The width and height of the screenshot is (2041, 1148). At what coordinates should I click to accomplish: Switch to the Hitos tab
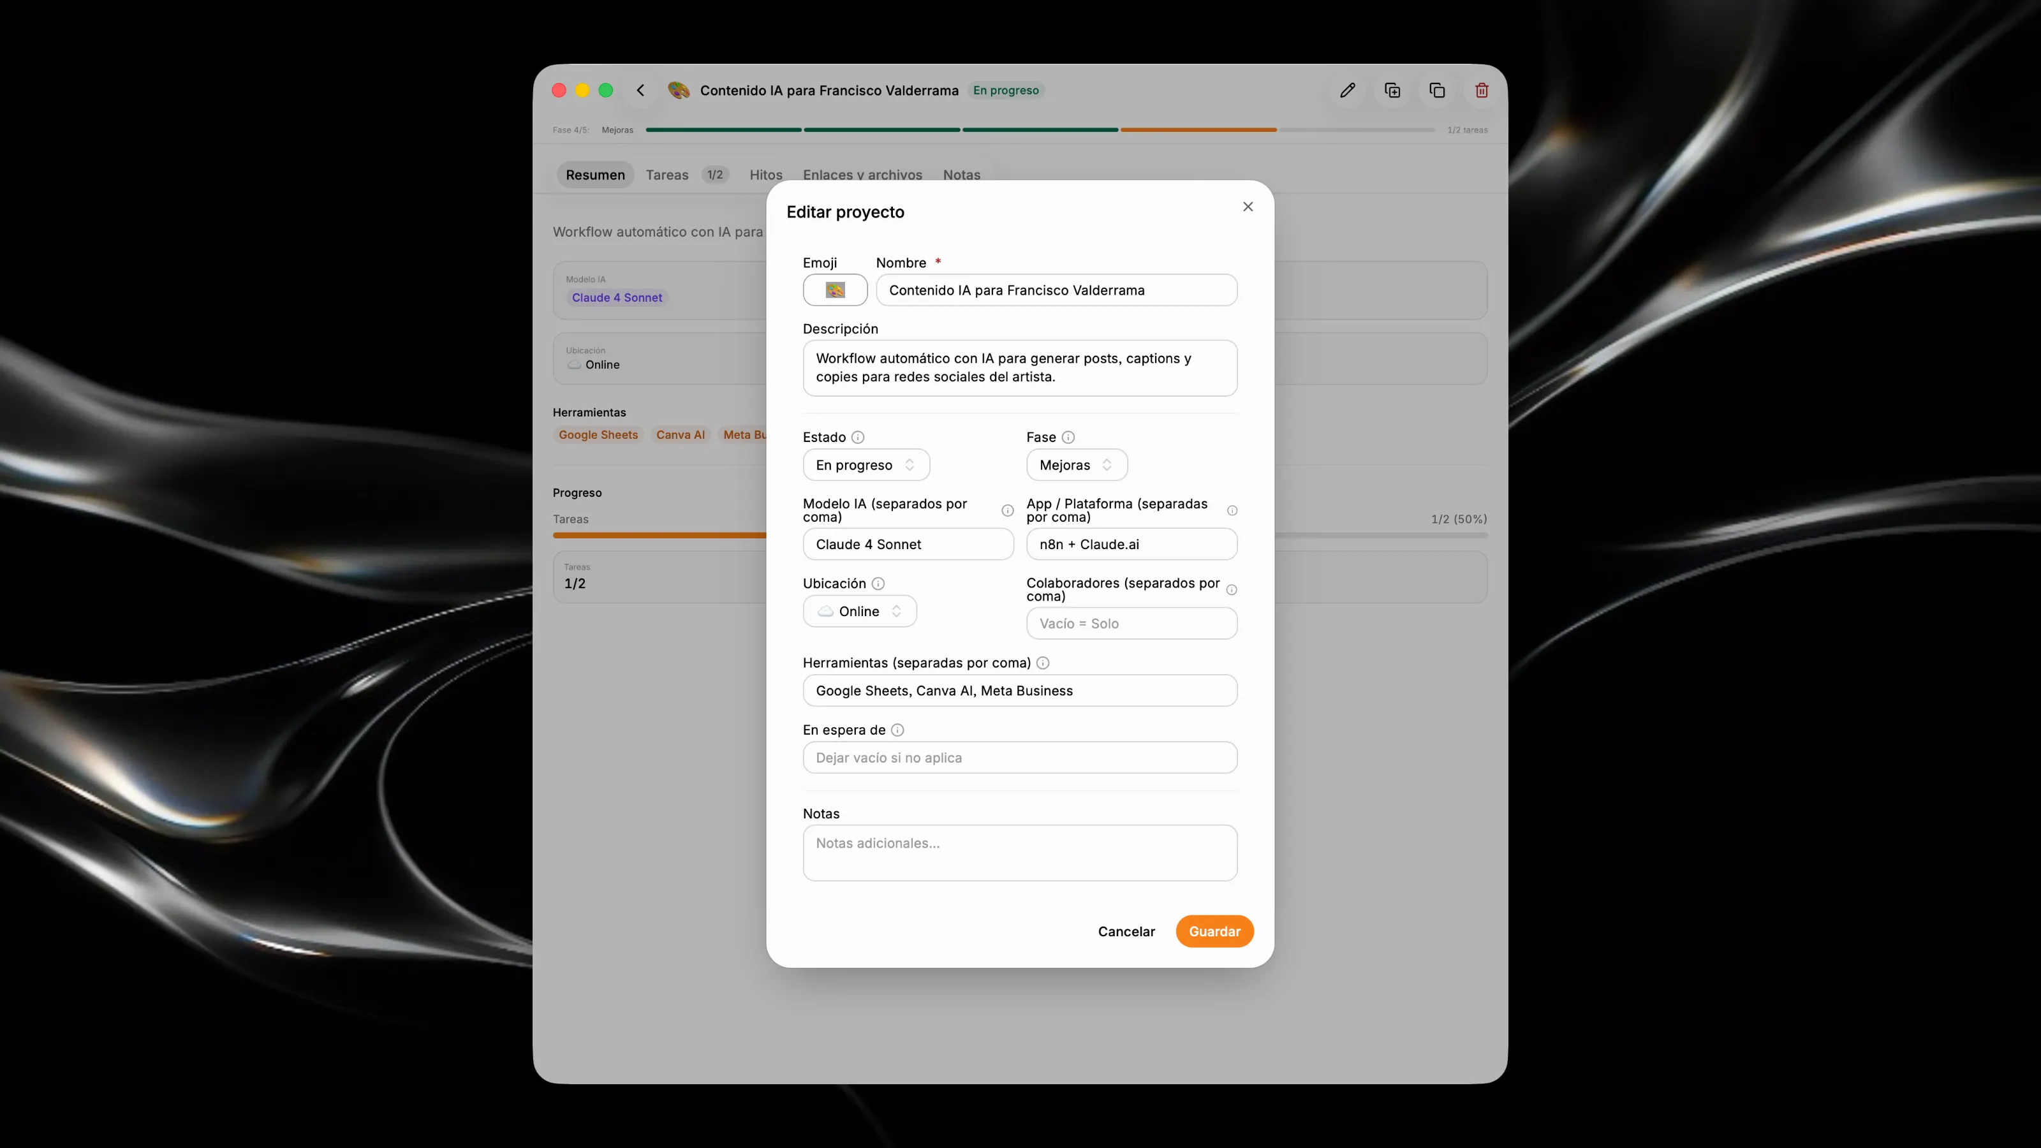[765, 175]
